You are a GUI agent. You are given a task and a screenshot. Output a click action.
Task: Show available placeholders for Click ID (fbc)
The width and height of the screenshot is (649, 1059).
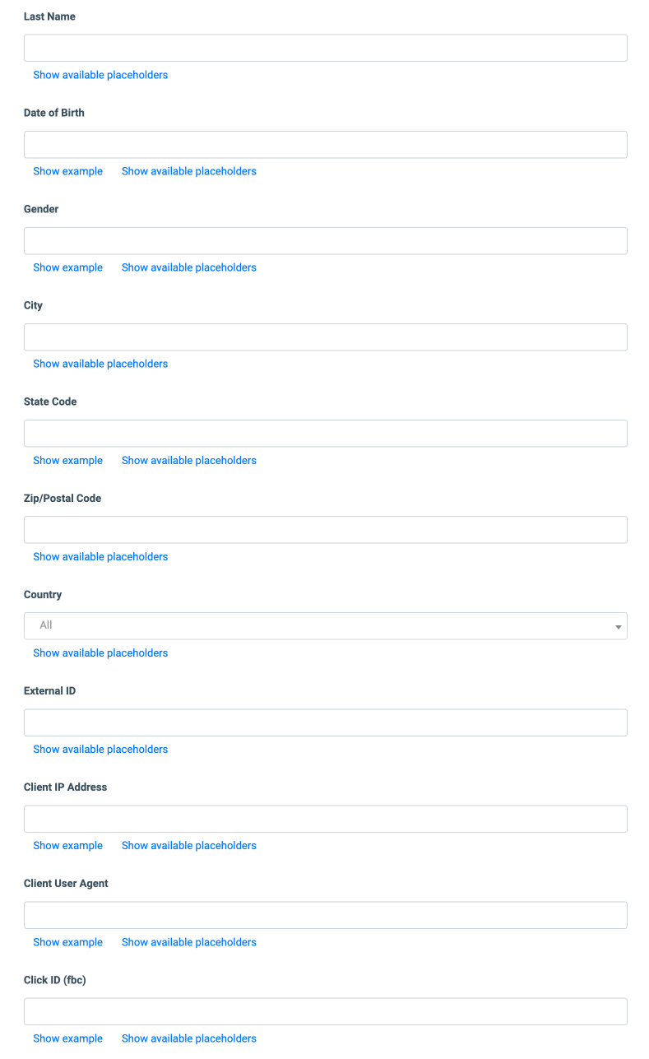point(189,1038)
